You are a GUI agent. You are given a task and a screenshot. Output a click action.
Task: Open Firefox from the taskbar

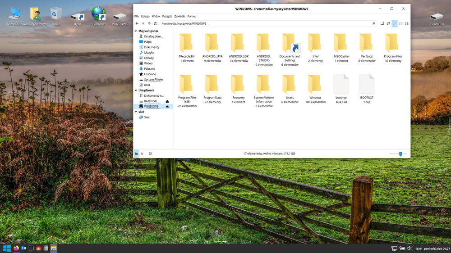[16, 248]
